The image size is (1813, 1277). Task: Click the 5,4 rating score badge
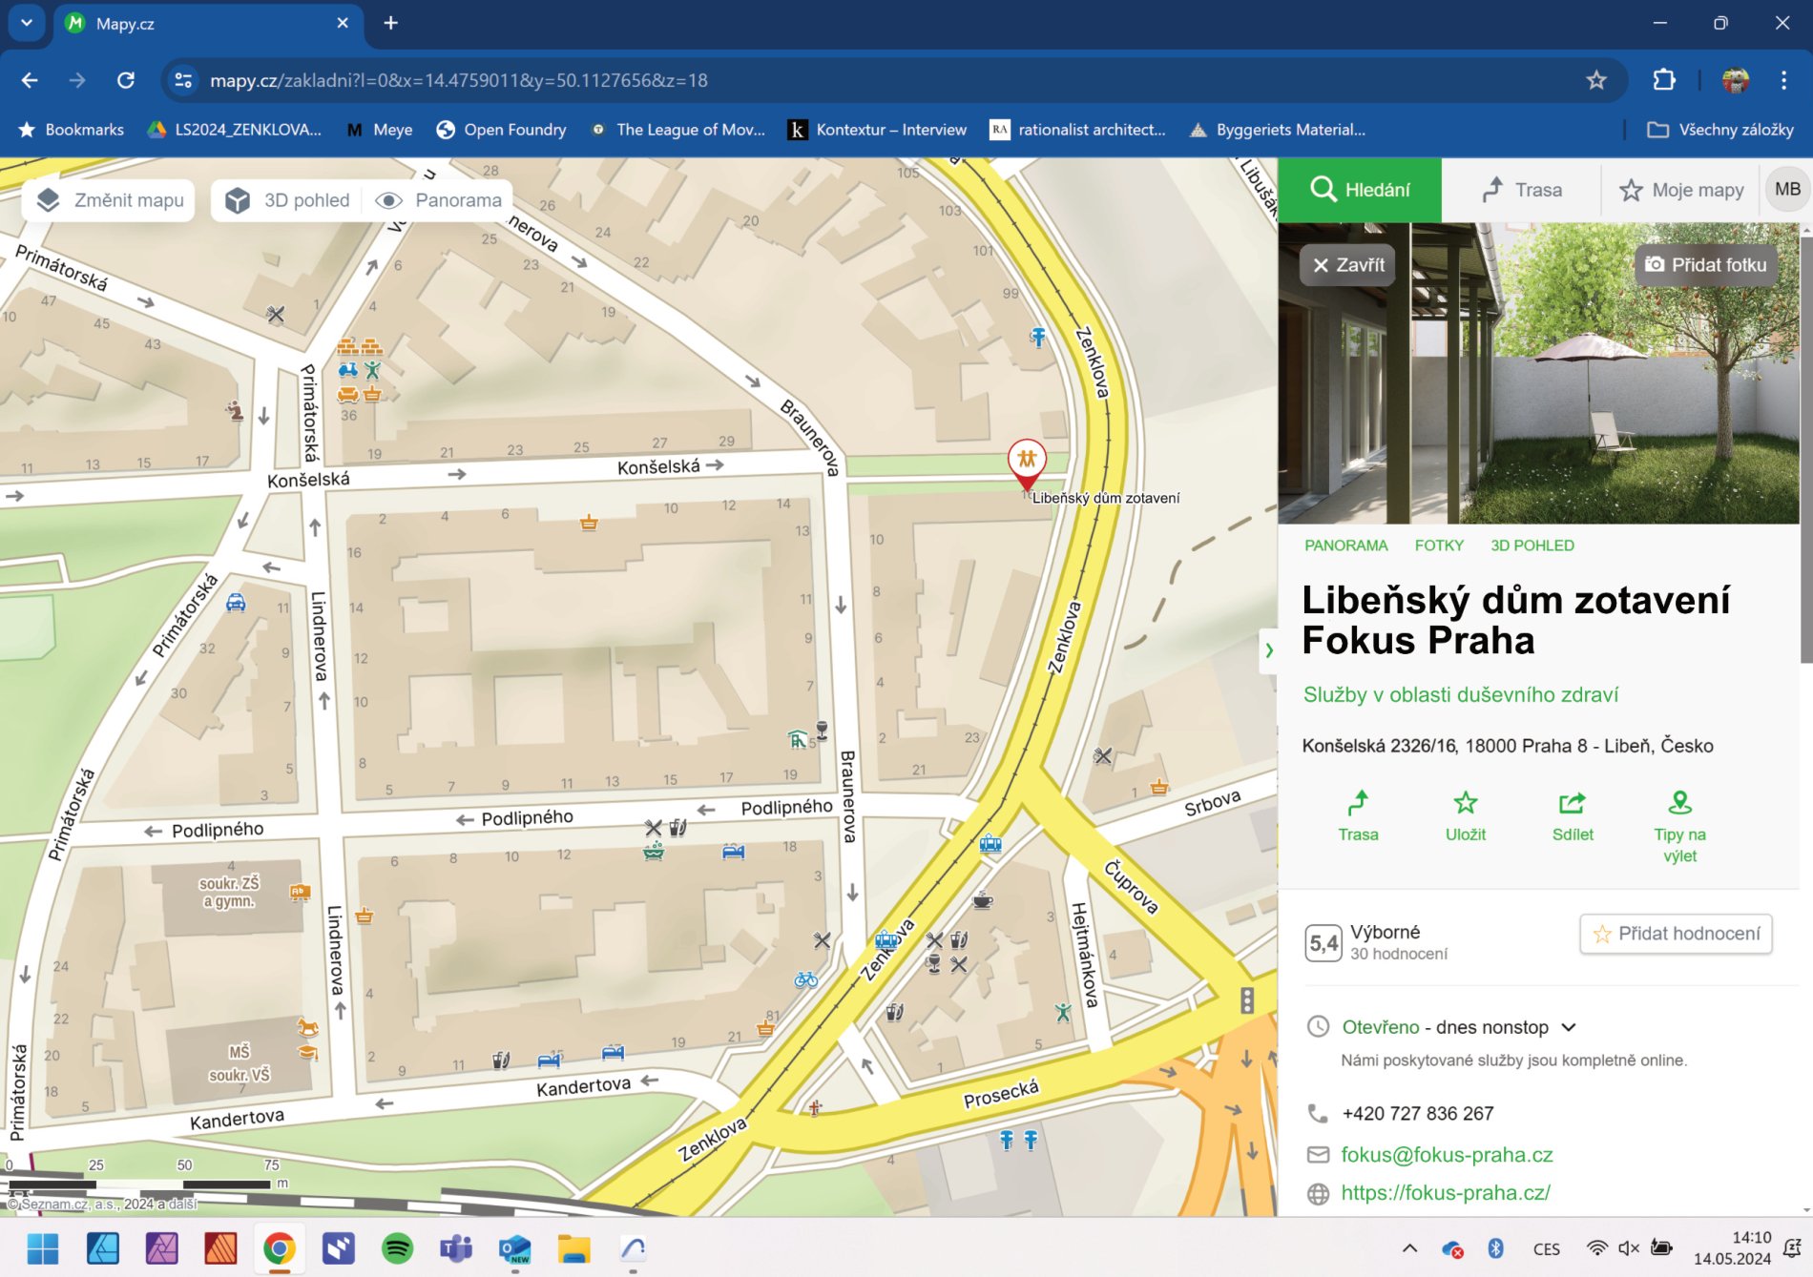tap(1323, 943)
